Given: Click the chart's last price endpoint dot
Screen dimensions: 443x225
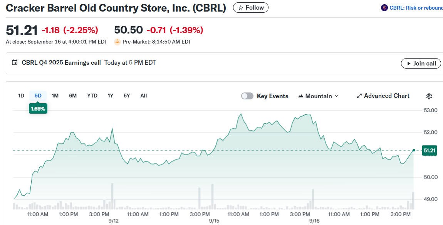Looking at the screenshot, I should click(414, 150).
